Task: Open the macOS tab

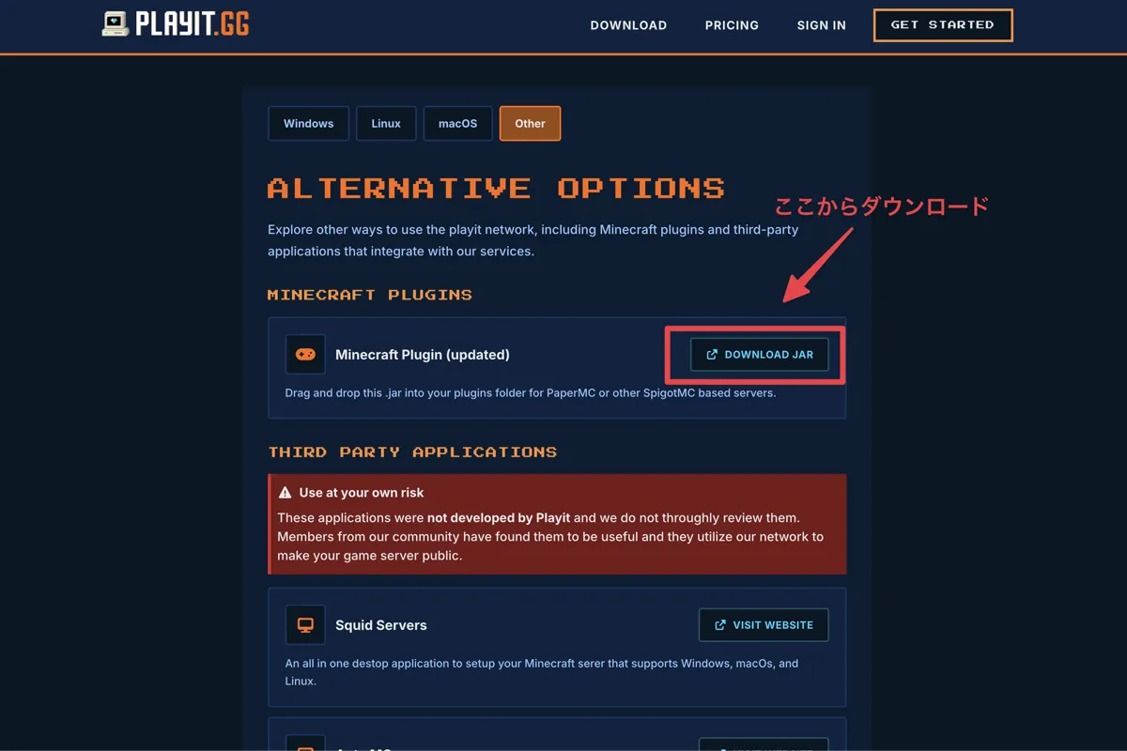Action: point(458,124)
